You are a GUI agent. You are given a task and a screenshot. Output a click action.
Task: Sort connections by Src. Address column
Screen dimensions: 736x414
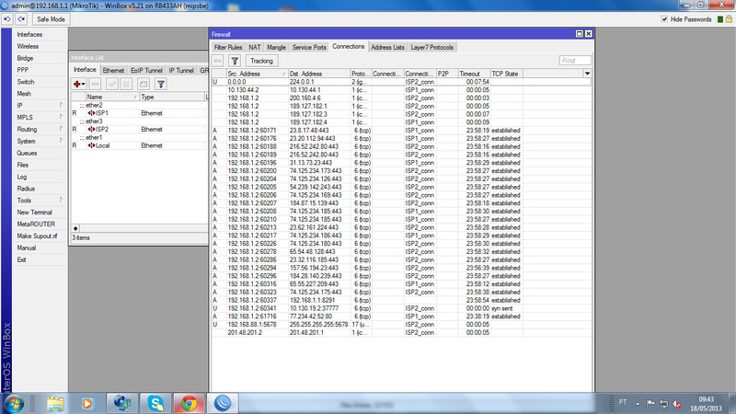click(x=257, y=74)
